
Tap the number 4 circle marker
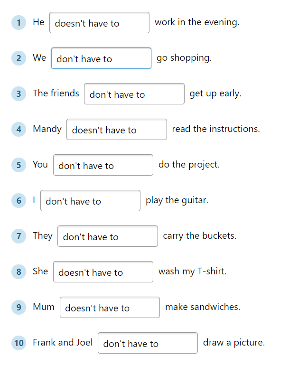pyautogui.click(x=19, y=129)
